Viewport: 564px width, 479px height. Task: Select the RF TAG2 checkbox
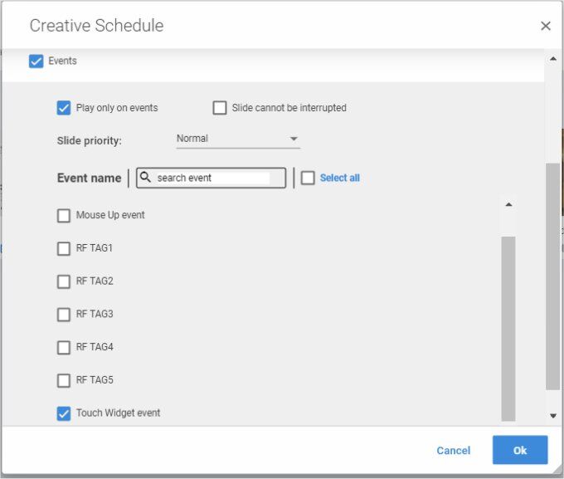click(64, 281)
